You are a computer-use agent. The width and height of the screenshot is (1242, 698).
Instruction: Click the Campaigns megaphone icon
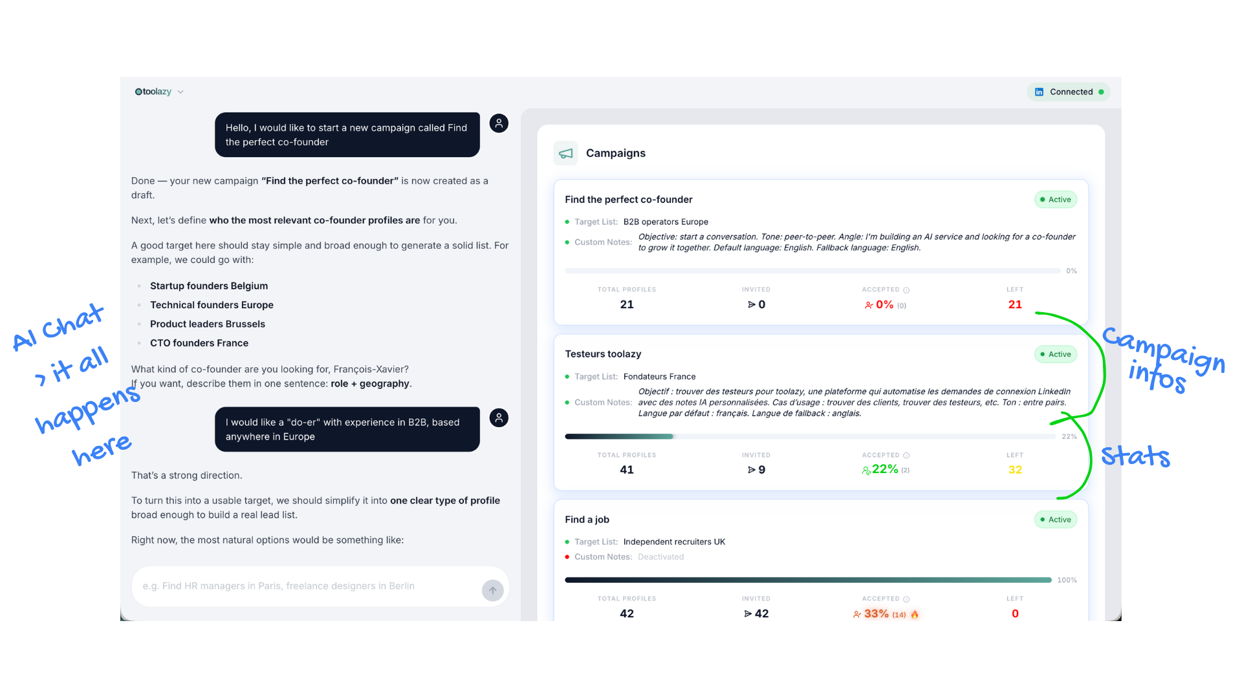point(565,153)
